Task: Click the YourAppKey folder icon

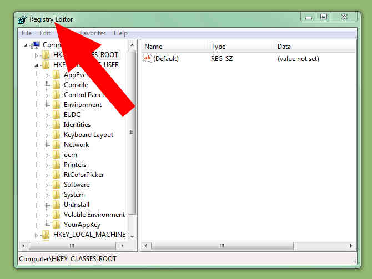Action: [x=56, y=225]
